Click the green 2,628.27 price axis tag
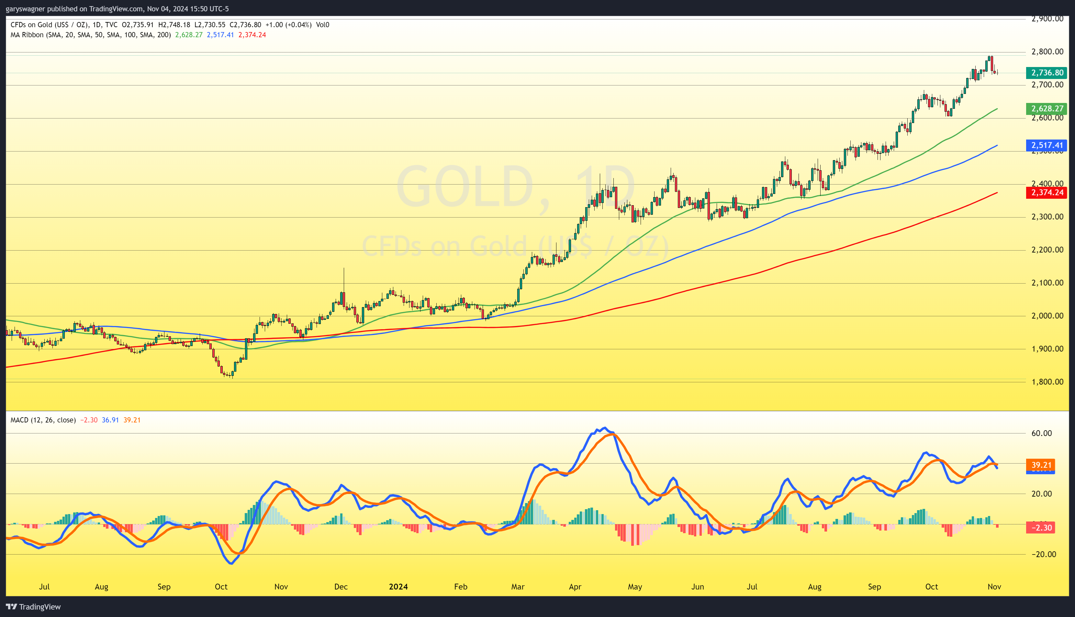1075x617 pixels. [1046, 109]
